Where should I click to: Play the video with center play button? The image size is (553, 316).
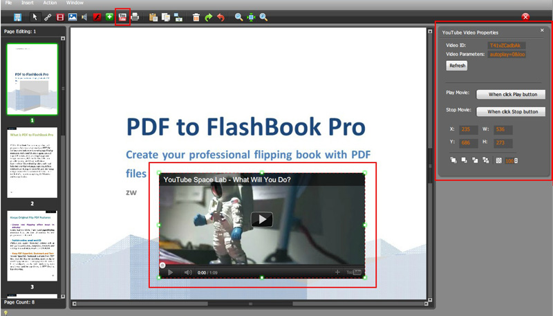(262, 219)
